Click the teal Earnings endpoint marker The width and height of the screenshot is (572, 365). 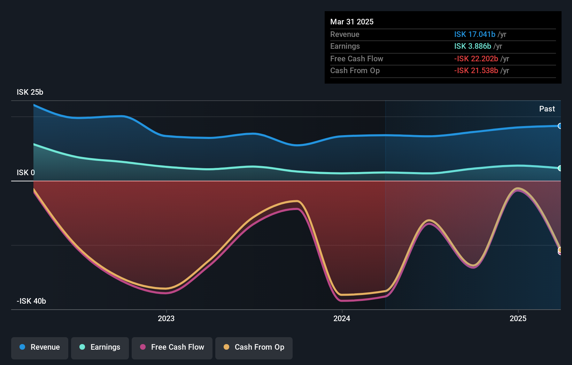pos(560,168)
